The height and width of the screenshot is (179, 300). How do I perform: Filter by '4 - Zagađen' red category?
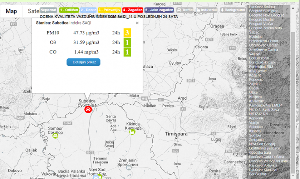point(132,10)
